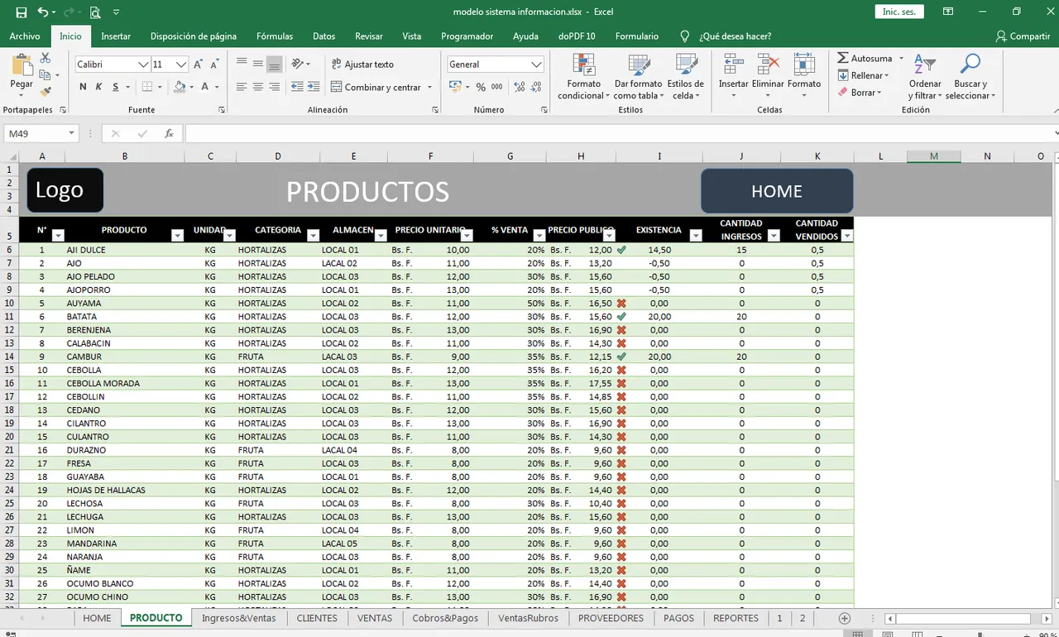
Task: Click the Pegar clipboard icon
Action: (x=22, y=66)
